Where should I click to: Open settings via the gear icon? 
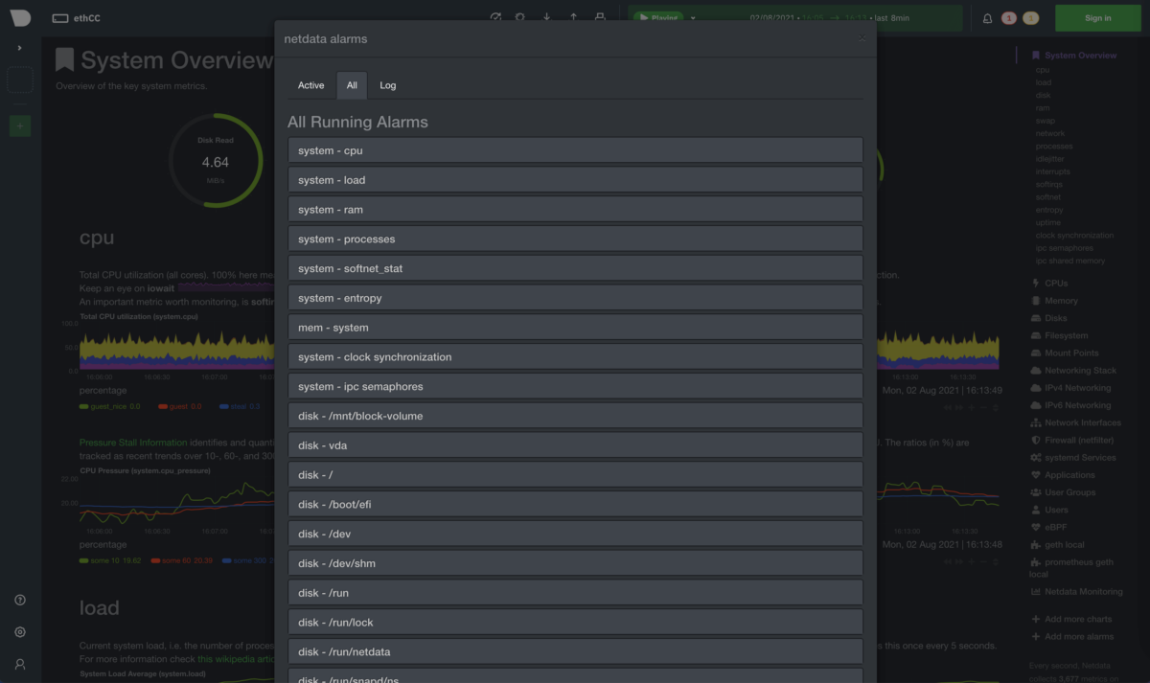(20, 632)
